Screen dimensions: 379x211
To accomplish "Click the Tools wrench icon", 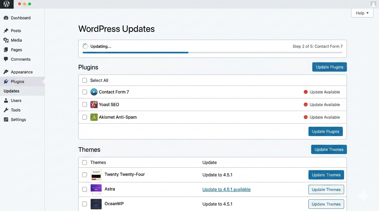I will pyautogui.click(x=6, y=110).
